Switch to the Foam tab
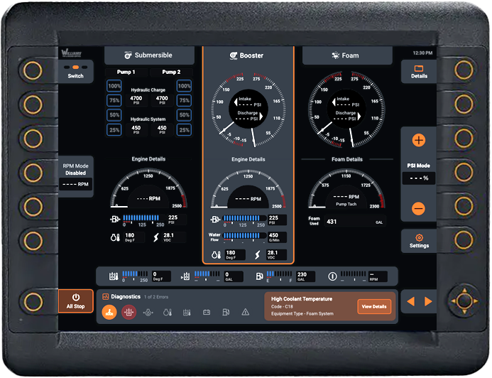The image size is (492, 378). (x=347, y=55)
